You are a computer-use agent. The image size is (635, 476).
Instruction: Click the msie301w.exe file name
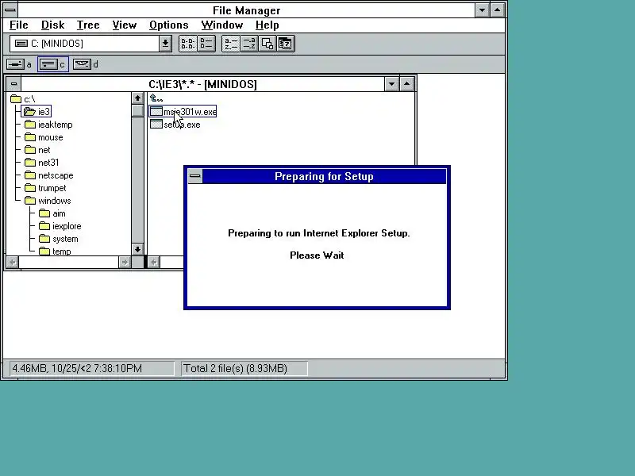tap(190, 112)
